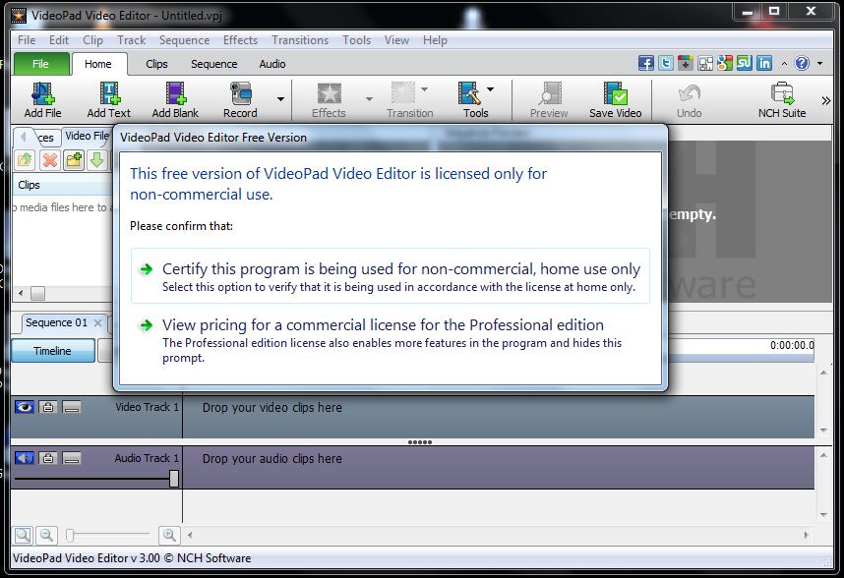Open the Effects toolbar icon
844x578 pixels.
point(329,99)
